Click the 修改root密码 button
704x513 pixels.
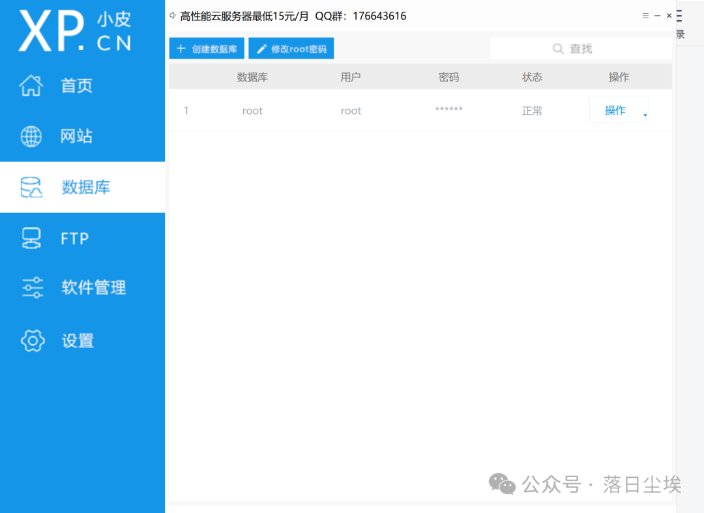291,48
